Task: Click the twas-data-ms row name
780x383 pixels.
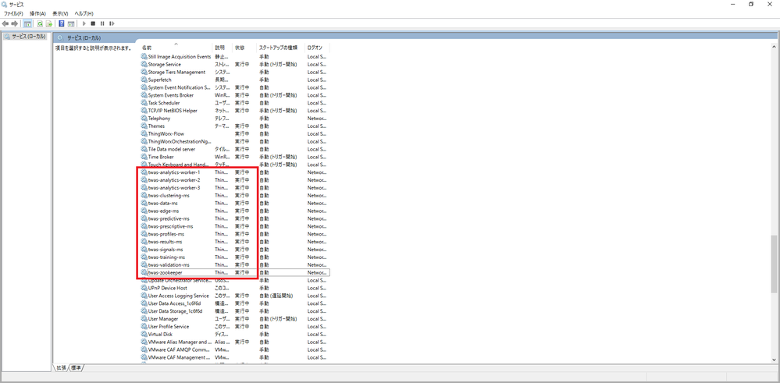Action: 163,203
